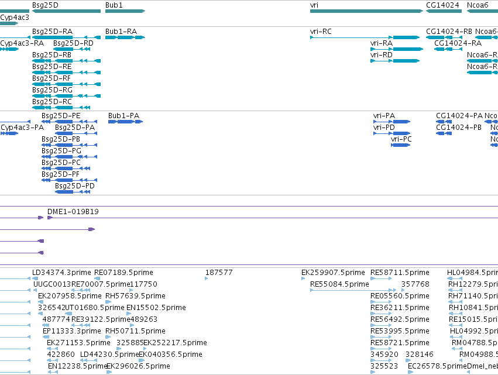
Task: Select transcript CG14024-RA
Action: (448, 49)
